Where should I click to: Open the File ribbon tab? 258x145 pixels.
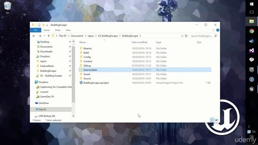click(35, 30)
